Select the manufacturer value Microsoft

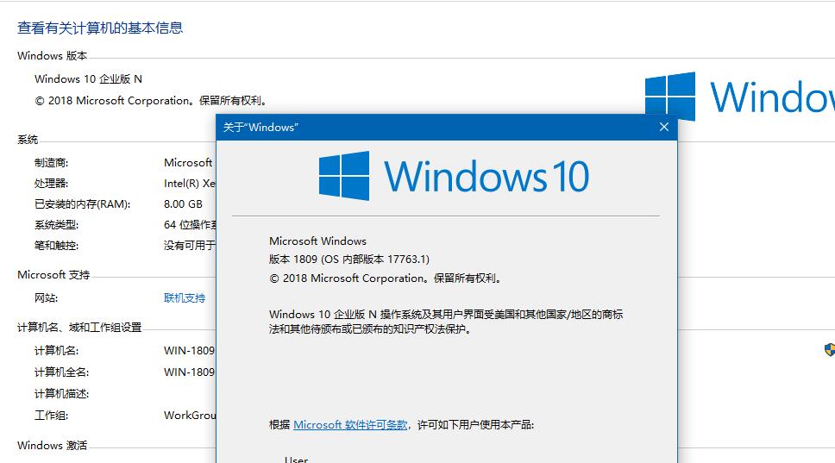point(188,163)
